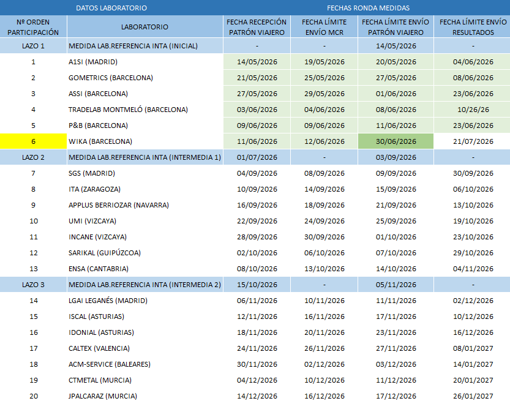The image size is (510, 401).
Task: Click the FECHA LÍMITE ENVÍO MCR header
Action: click(324, 27)
